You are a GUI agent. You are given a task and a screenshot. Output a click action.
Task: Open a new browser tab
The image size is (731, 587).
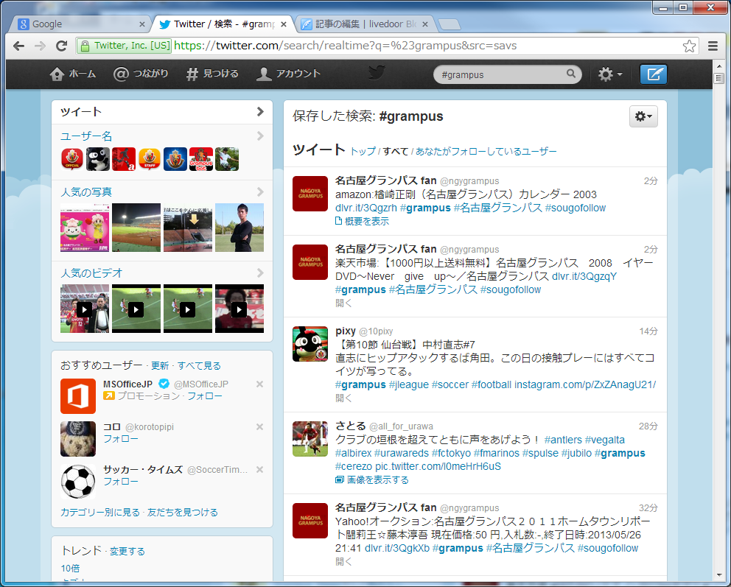450,25
